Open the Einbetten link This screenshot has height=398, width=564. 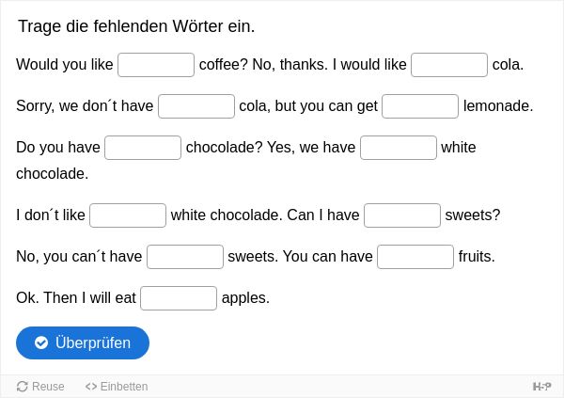click(117, 387)
